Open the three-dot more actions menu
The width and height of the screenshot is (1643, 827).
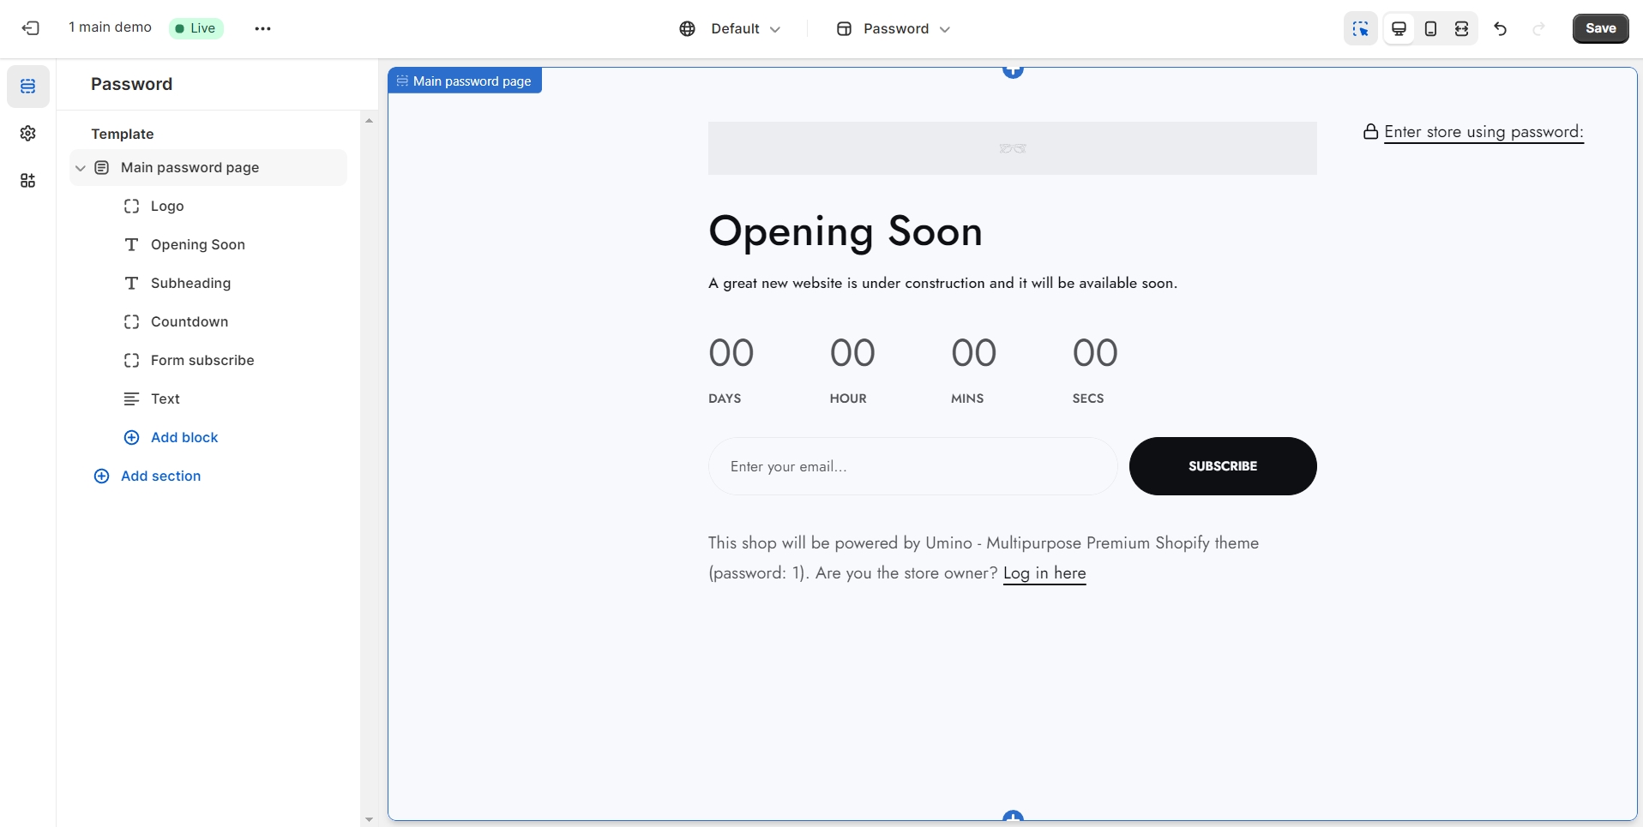(x=262, y=28)
